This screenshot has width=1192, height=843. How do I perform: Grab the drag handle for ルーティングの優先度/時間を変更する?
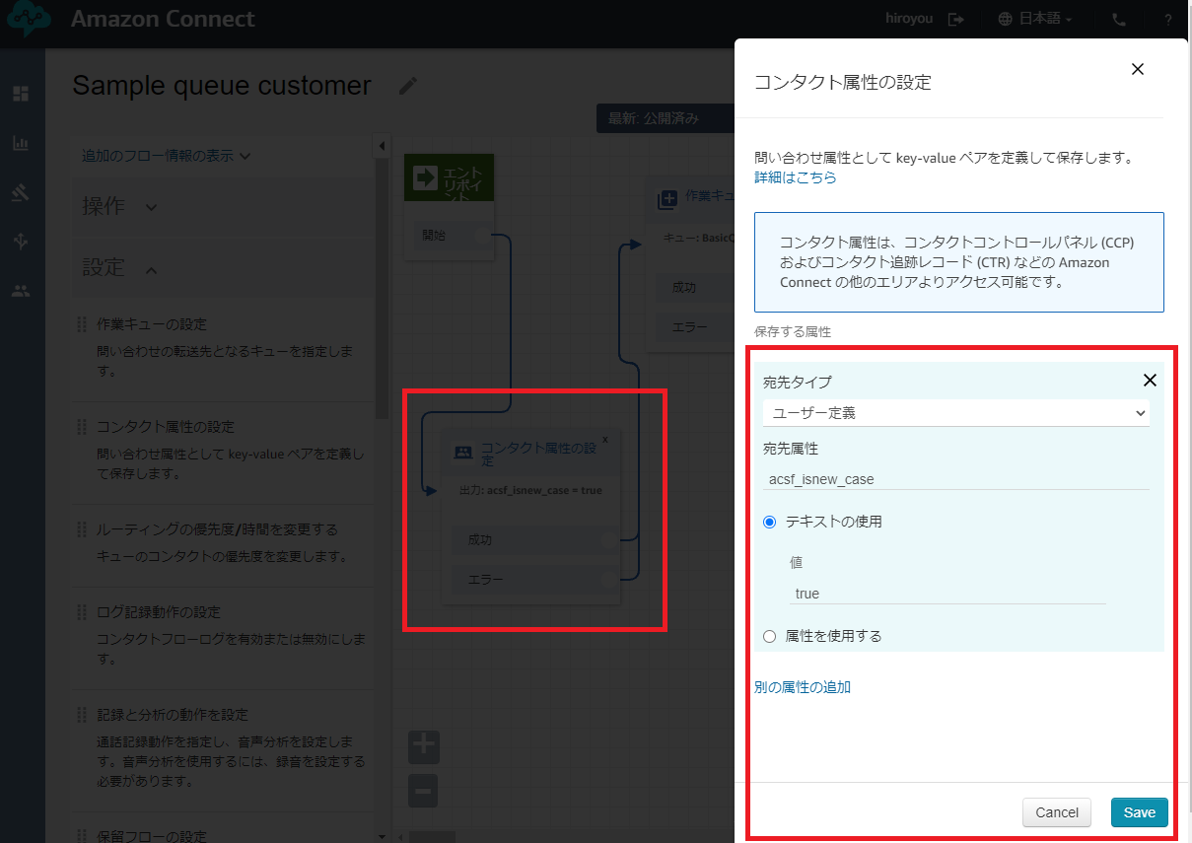83,529
